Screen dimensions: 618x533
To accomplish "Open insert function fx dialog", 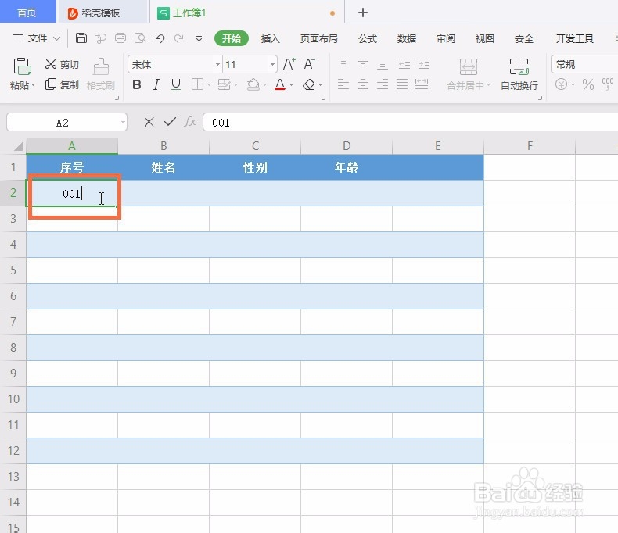I will [x=190, y=122].
